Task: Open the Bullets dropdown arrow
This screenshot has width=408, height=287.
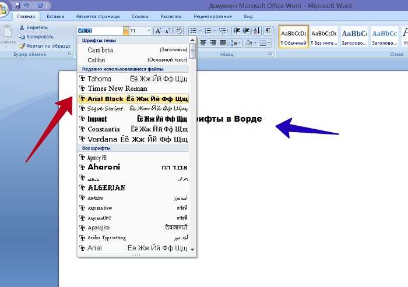Action: click(200, 31)
